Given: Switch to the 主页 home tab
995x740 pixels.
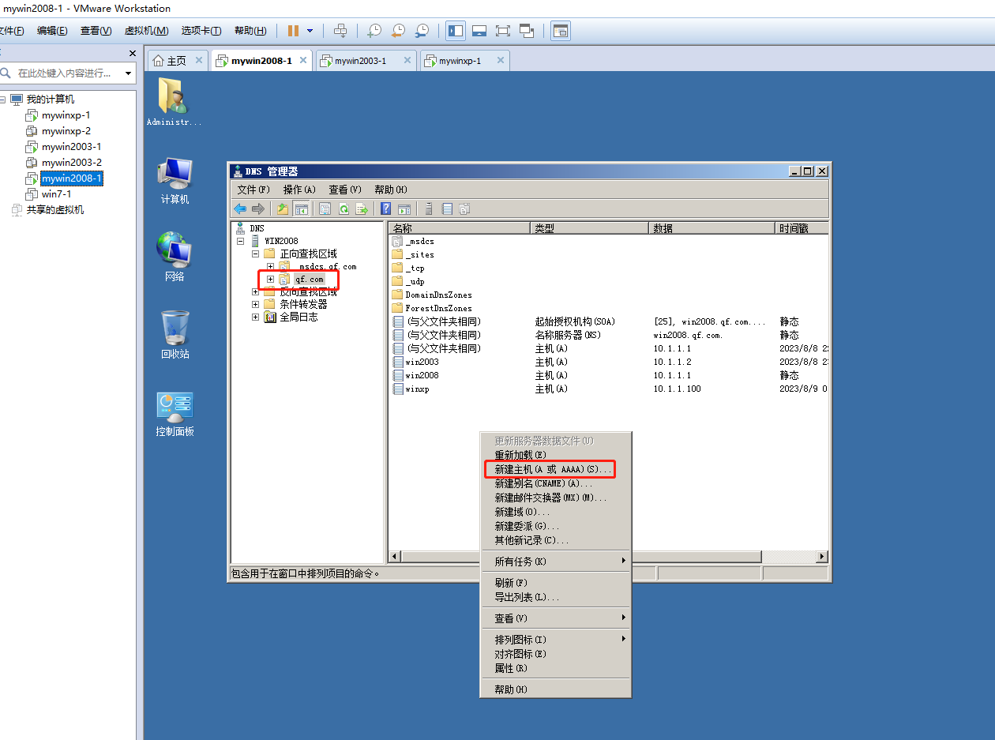Looking at the screenshot, I should 176,61.
